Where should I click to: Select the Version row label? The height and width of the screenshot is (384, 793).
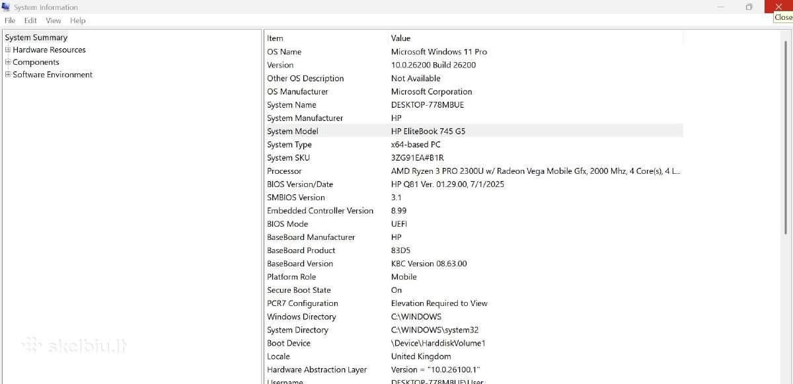click(x=280, y=65)
